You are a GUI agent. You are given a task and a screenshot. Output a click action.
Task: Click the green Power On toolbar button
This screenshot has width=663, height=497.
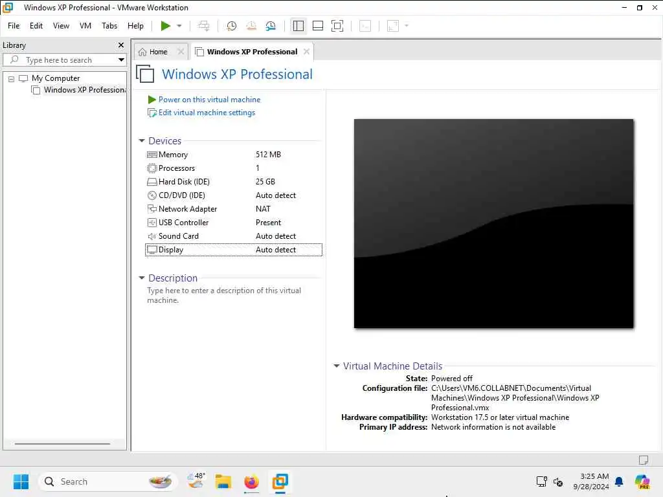click(x=165, y=26)
